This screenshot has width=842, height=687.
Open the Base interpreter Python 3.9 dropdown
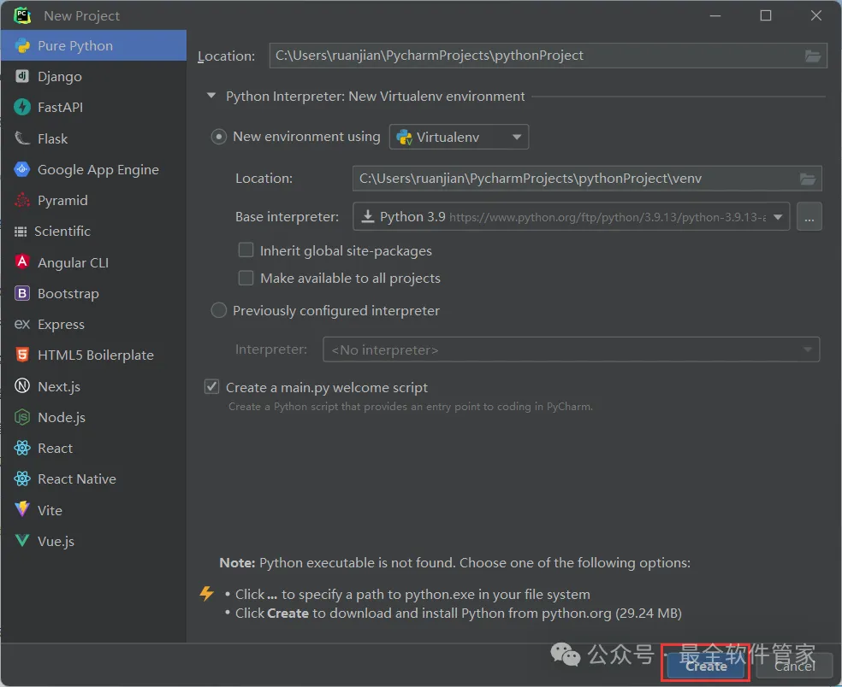coord(571,217)
